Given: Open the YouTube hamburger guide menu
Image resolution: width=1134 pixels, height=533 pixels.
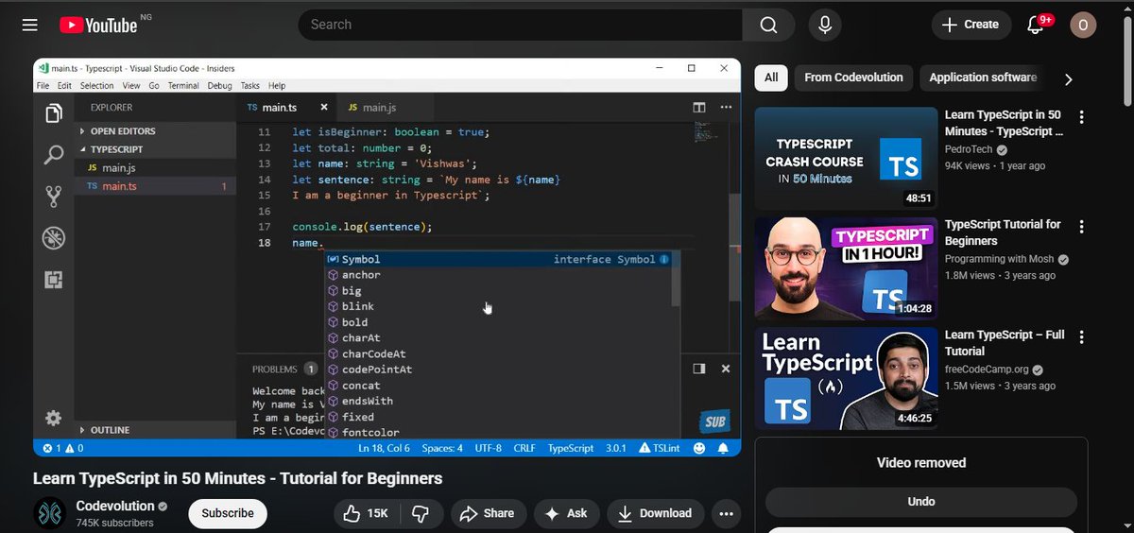Looking at the screenshot, I should tap(30, 25).
